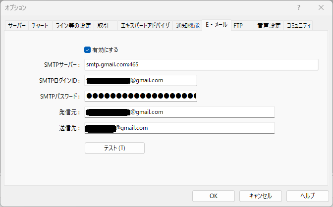Image resolution: width=333 pixels, height=207 pixels.
Task: Open the エキスパートアドバイザ tab
Action: [145, 26]
